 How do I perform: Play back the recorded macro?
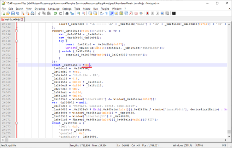click(157, 14)
